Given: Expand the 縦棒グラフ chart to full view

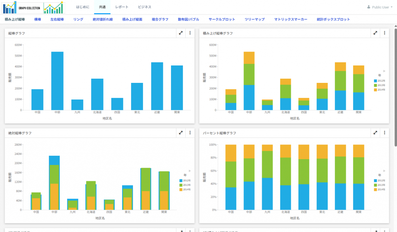Looking at the screenshot, I should (181, 33).
